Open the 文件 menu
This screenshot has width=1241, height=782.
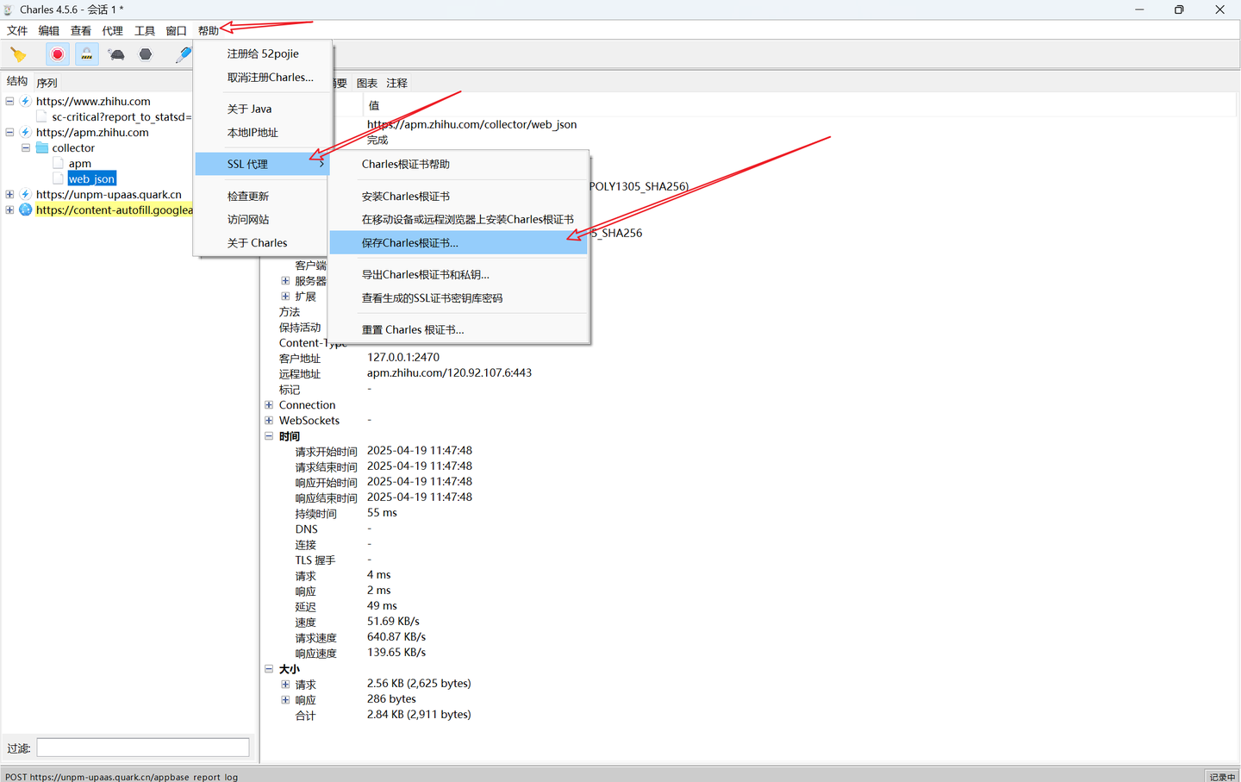click(x=17, y=30)
